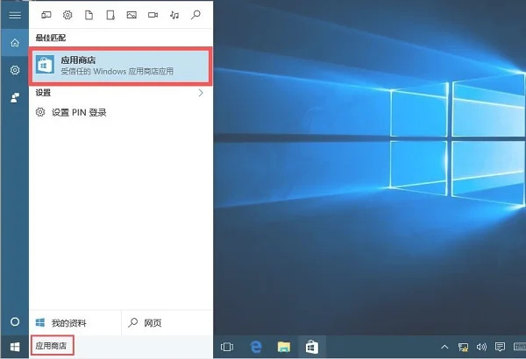The height and width of the screenshot is (359, 526).
Task: Filter results by folders icon
Action: click(110, 15)
